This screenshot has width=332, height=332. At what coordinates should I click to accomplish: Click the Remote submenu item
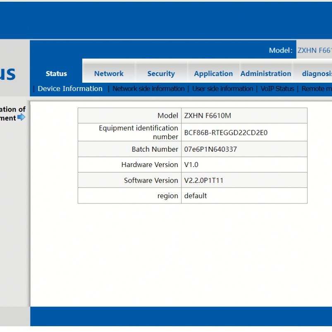point(316,88)
